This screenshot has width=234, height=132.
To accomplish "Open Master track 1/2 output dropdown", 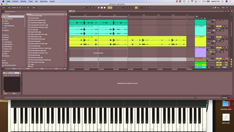I will tap(211, 67).
